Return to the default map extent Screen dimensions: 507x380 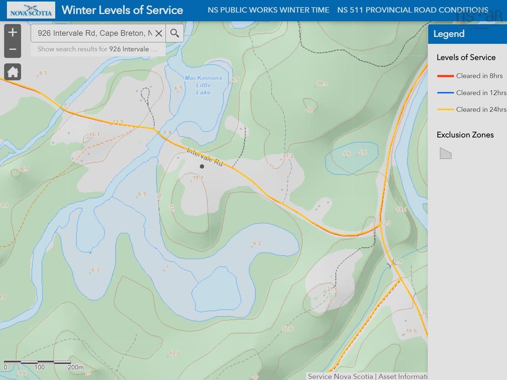(13, 72)
